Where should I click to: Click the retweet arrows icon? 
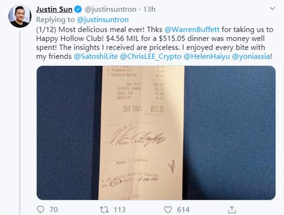tap(104, 209)
